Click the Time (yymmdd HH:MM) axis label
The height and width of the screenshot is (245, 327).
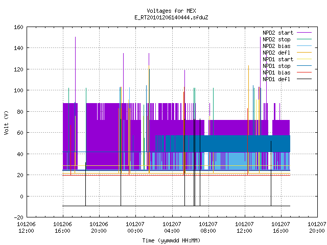(x=171, y=240)
